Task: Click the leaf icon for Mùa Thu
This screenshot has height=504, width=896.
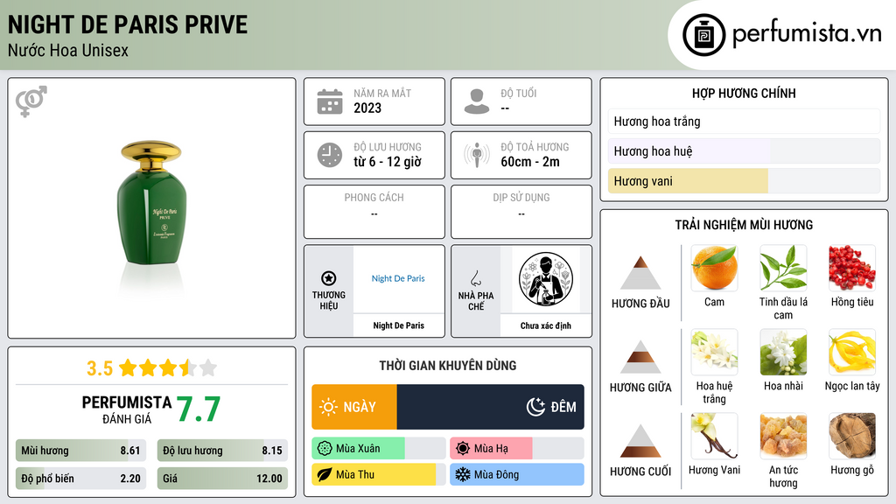Action: coord(325,474)
